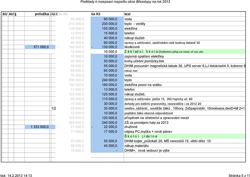Click the value 45 000,0
The image size is (250, 177).
[x=110, y=146]
